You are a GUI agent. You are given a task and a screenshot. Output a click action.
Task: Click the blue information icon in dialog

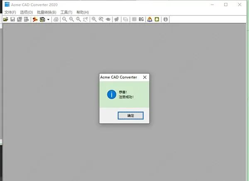point(112,94)
